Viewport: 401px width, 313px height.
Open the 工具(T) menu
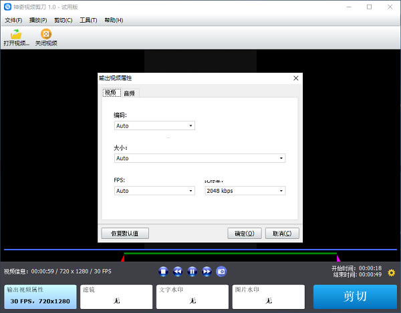click(88, 20)
